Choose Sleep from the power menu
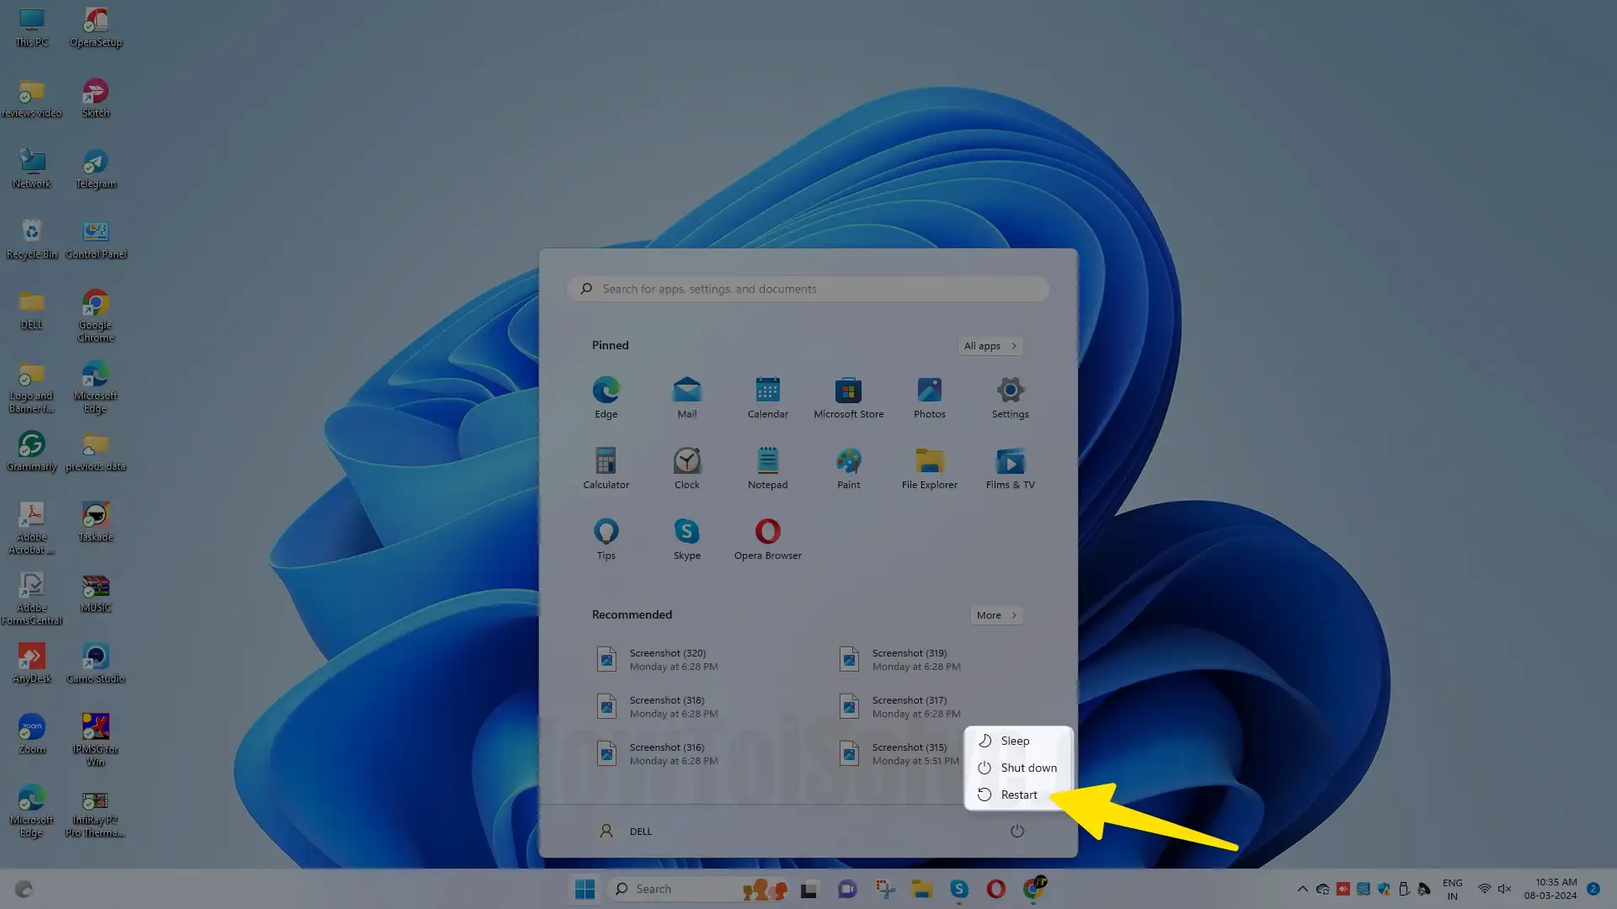 (1018, 742)
